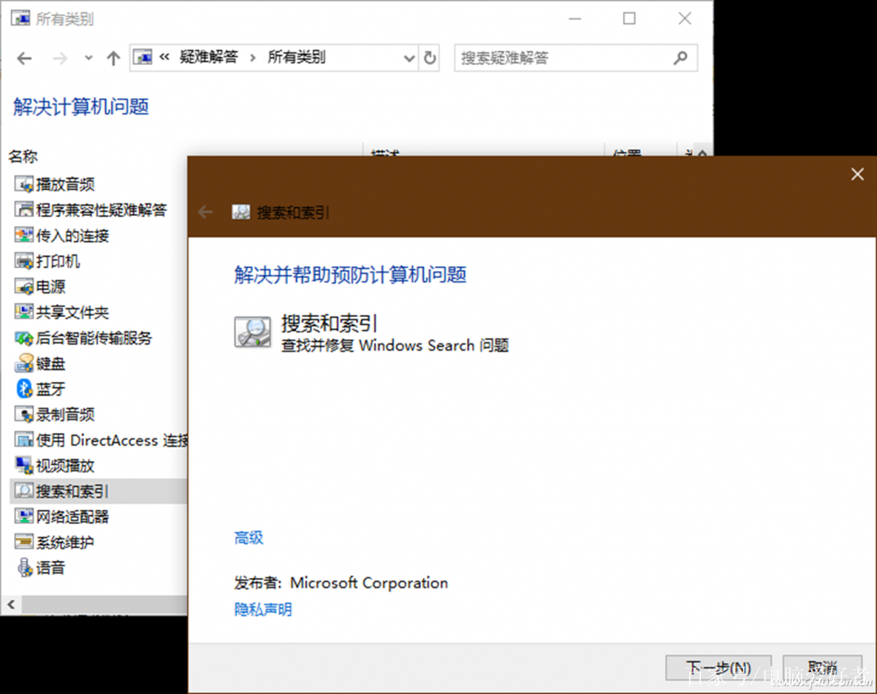Go forward in the All Categories window
This screenshot has height=694, width=877.
pos(60,58)
